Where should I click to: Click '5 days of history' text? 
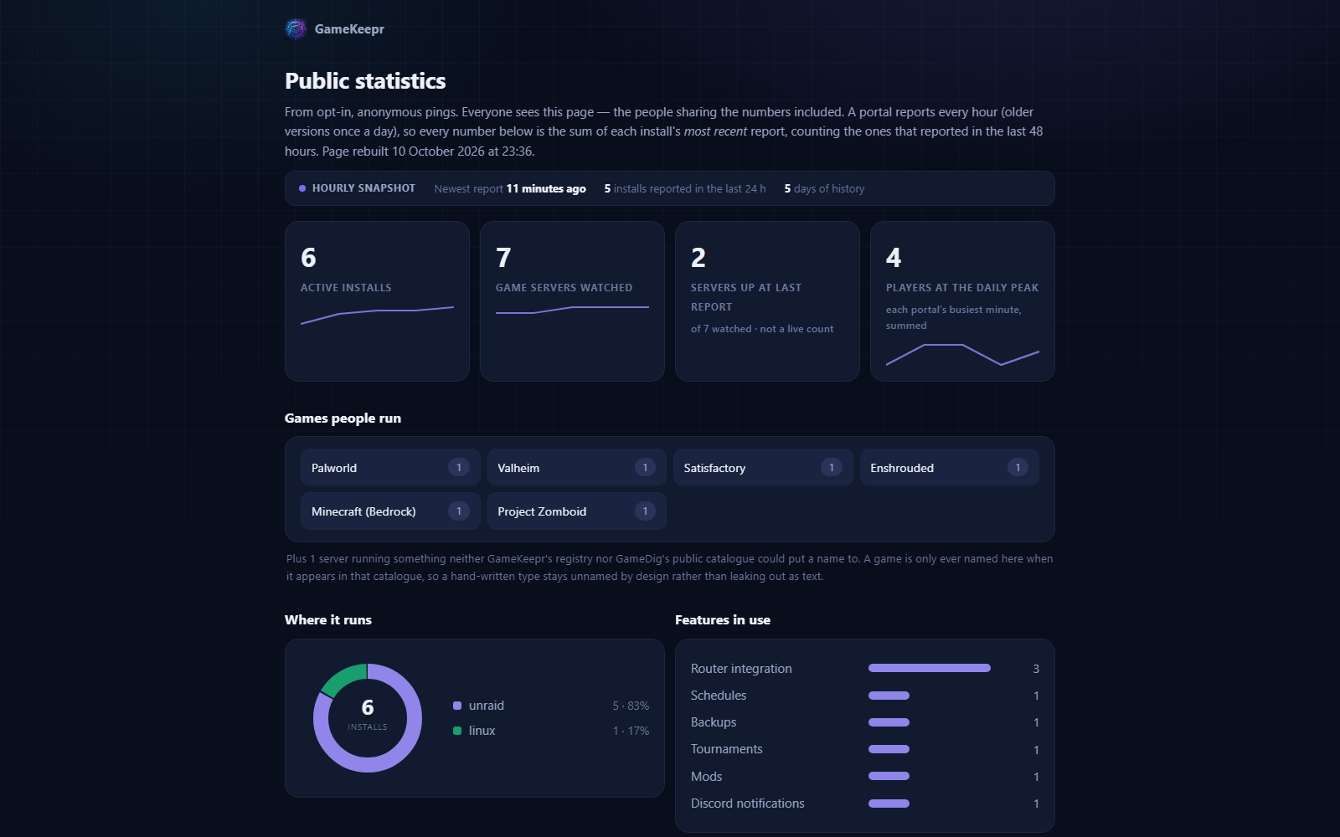[824, 189]
